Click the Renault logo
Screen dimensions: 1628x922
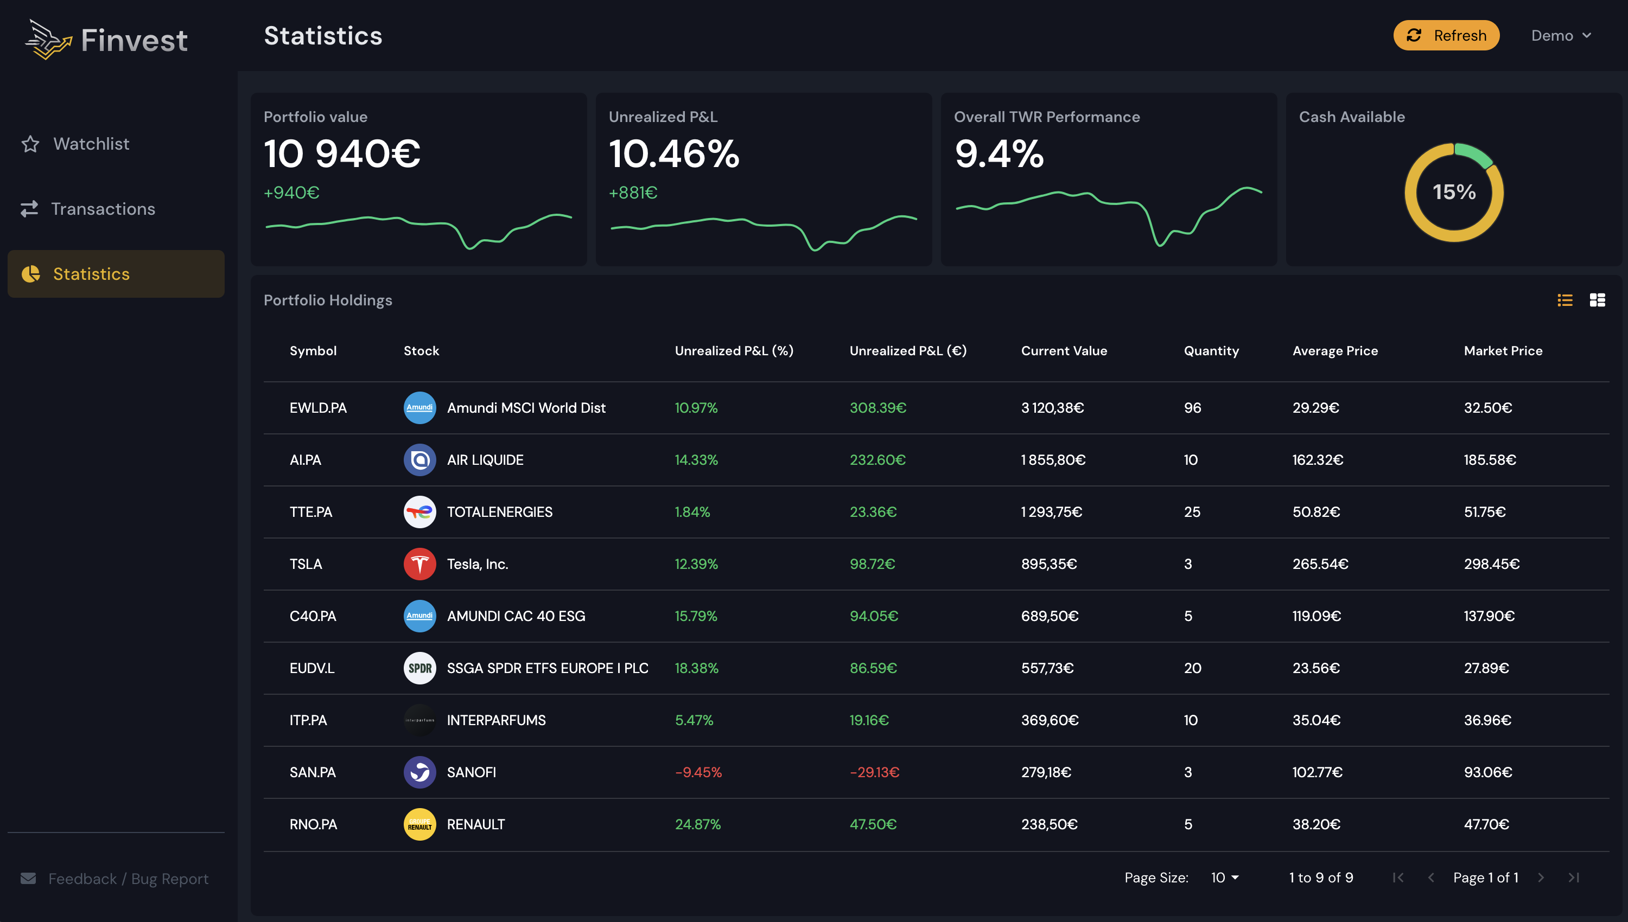point(420,824)
